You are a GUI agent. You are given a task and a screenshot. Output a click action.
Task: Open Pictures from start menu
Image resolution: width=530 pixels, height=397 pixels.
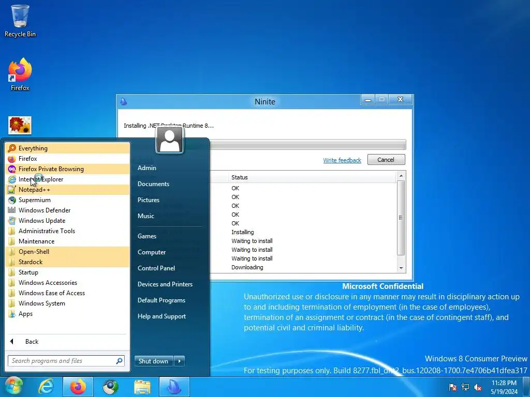point(149,200)
